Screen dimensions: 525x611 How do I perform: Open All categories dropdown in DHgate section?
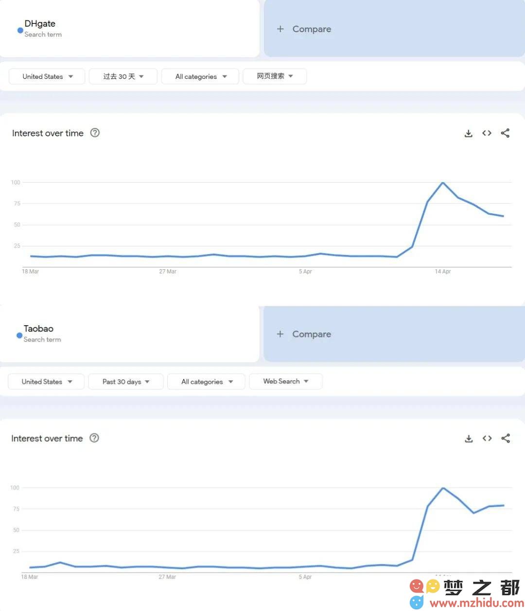pos(200,76)
